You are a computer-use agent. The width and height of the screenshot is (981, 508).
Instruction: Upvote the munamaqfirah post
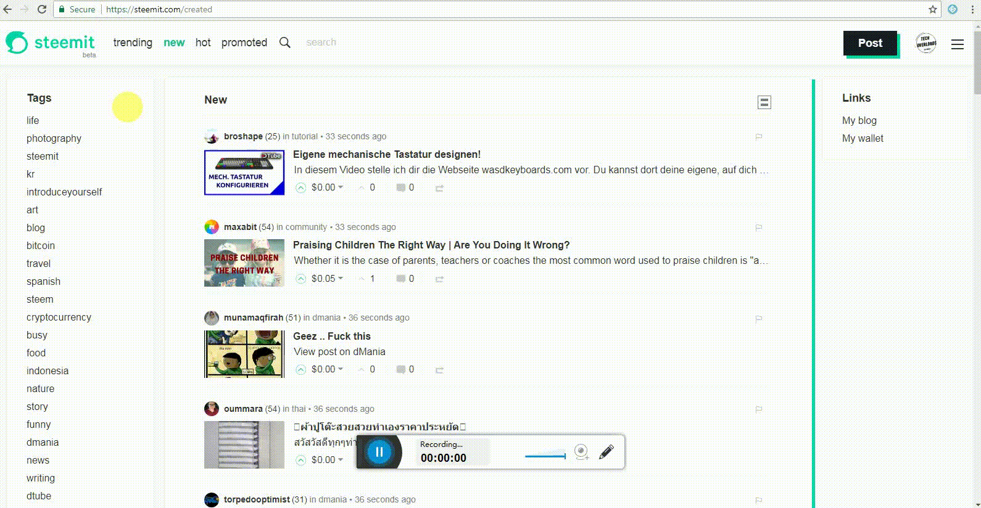tap(300, 370)
